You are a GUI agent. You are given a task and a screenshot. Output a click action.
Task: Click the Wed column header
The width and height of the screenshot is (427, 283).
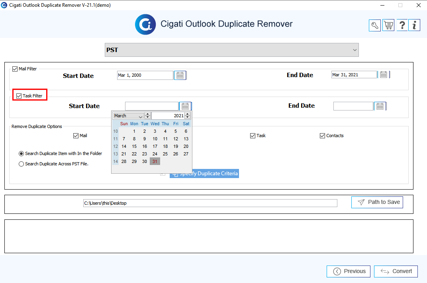click(155, 124)
